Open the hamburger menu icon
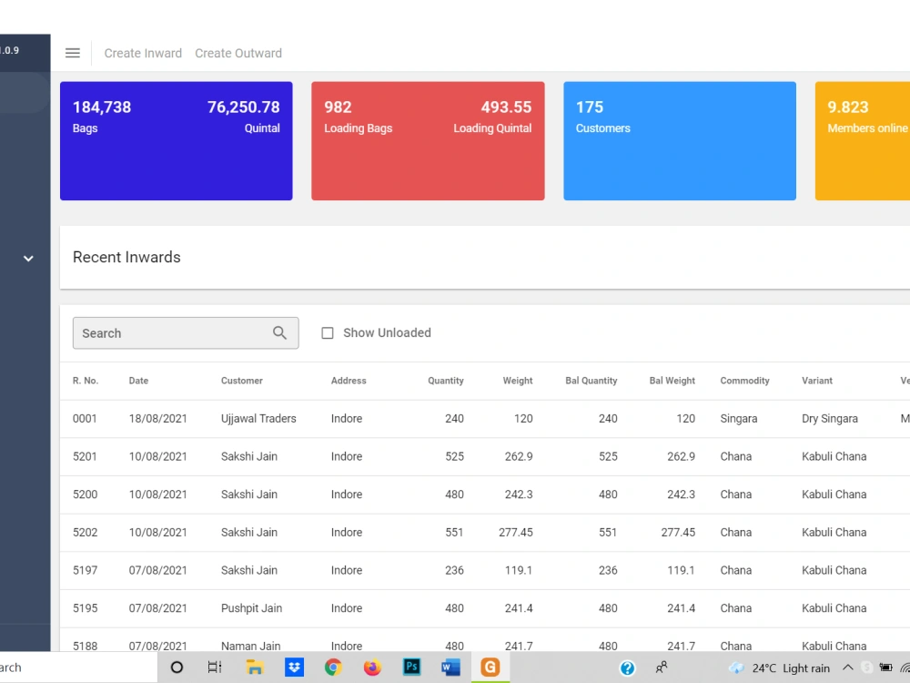This screenshot has height=683, width=910. coord(73,53)
